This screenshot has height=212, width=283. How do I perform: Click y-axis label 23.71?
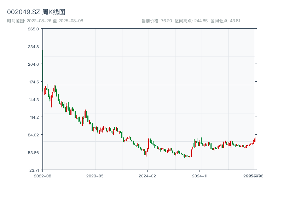coord(34,170)
